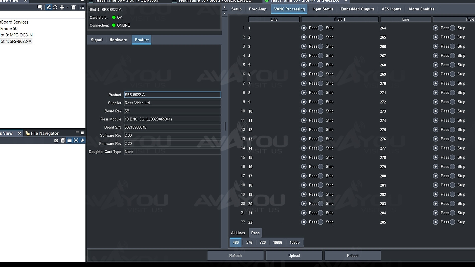
Task: Select Strip for Field 1 line 1
Action: (x=321, y=28)
